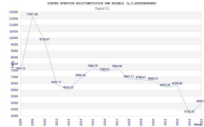The height and width of the screenshot is (127, 204).
Task: Select the 6328.96 data label
Action: click(x=177, y=84)
